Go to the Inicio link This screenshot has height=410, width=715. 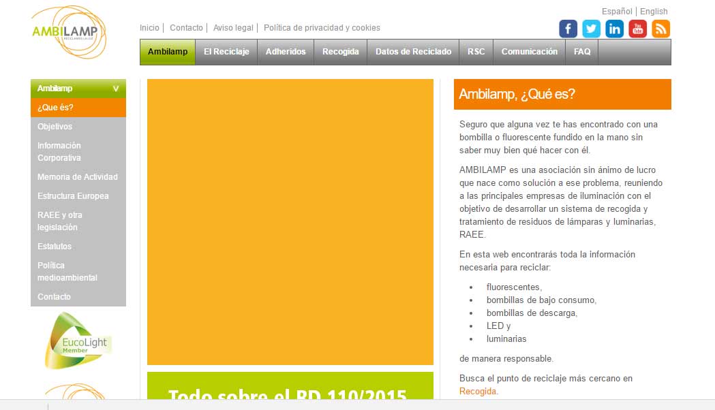[149, 28]
